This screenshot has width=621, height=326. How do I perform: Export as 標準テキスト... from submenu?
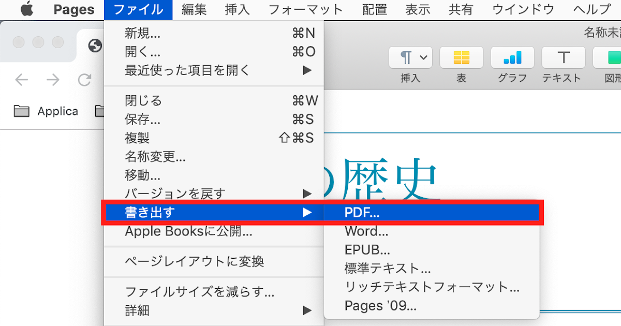(x=432, y=269)
